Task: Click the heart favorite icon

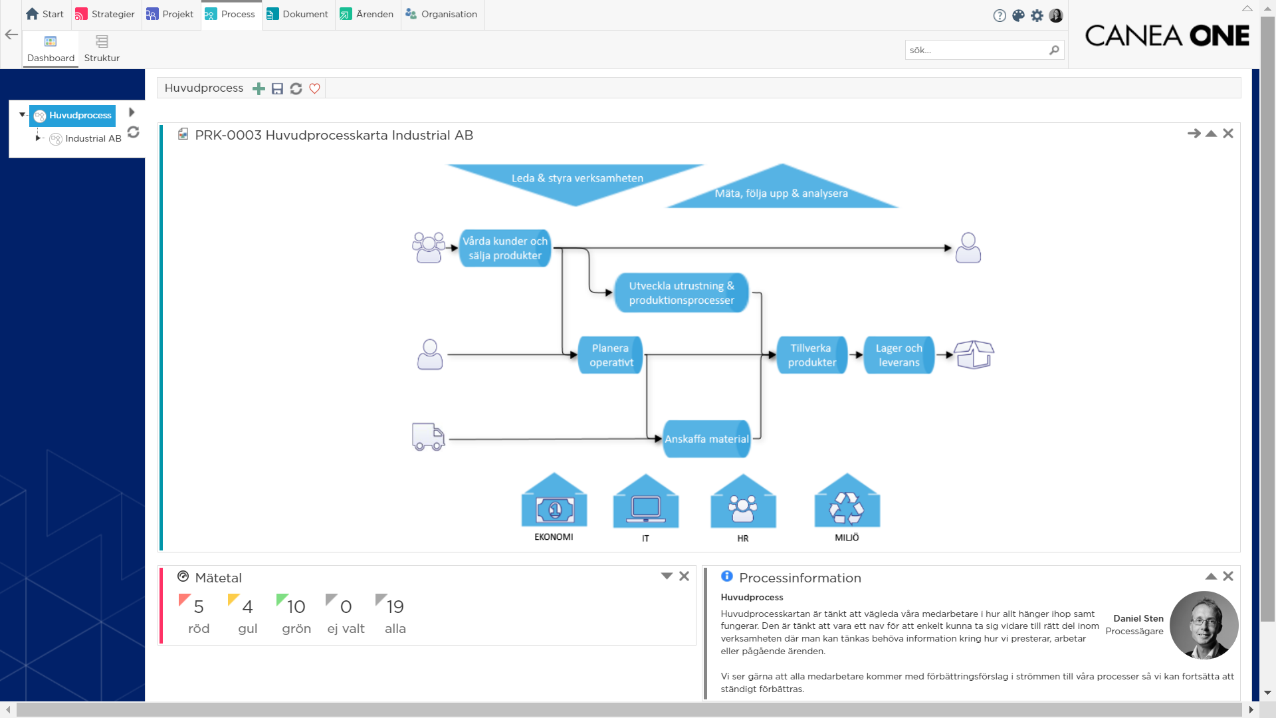Action: (314, 88)
